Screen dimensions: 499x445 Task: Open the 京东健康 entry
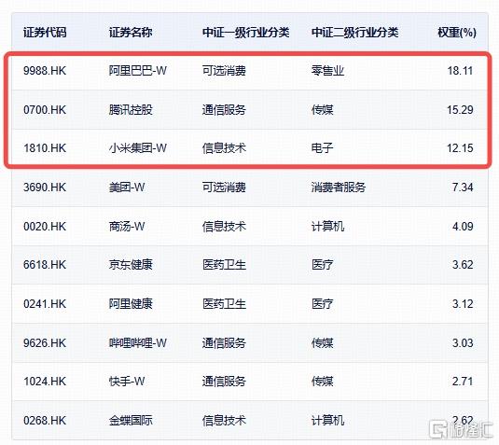pos(131,265)
